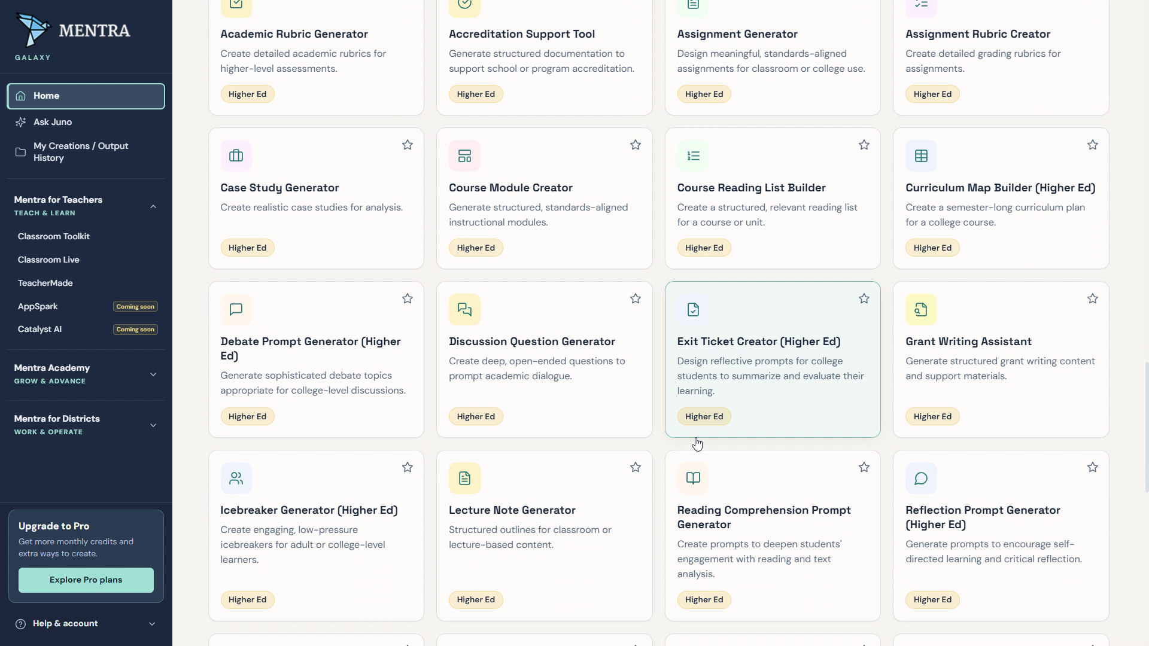Toggle favorite on Lecture Note Generator
Viewport: 1149px width, 646px height.
tap(636, 467)
